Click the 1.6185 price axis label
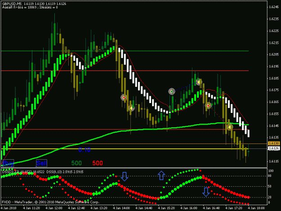 pyautogui.click(x=274, y=78)
